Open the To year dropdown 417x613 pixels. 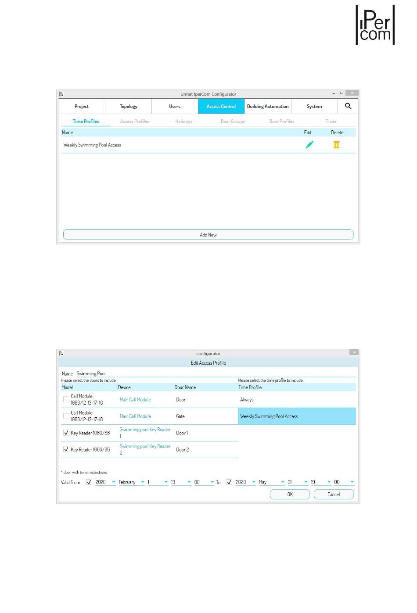point(245,482)
